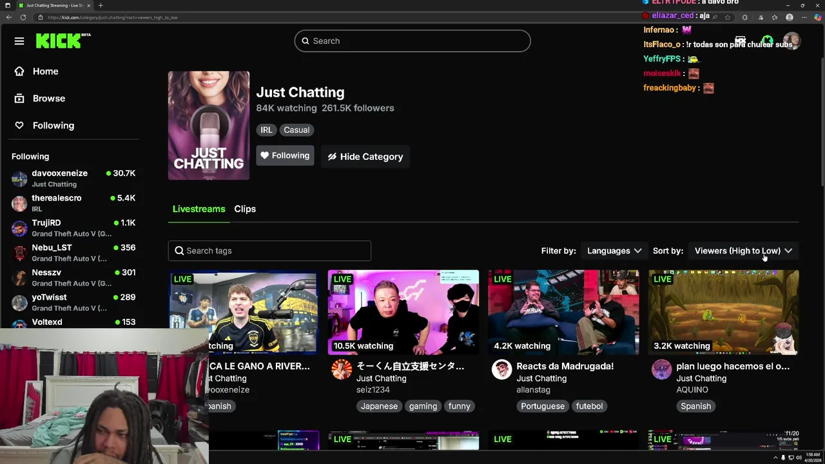Click allanstag channel avatar
This screenshot has height=464, width=825.
point(501,370)
